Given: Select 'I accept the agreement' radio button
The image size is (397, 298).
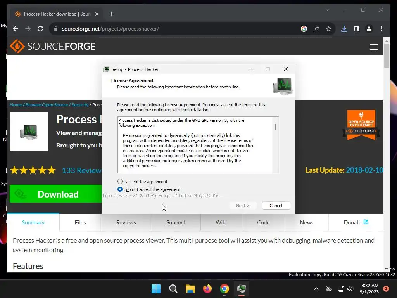Looking at the screenshot, I should [x=120, y=182].
